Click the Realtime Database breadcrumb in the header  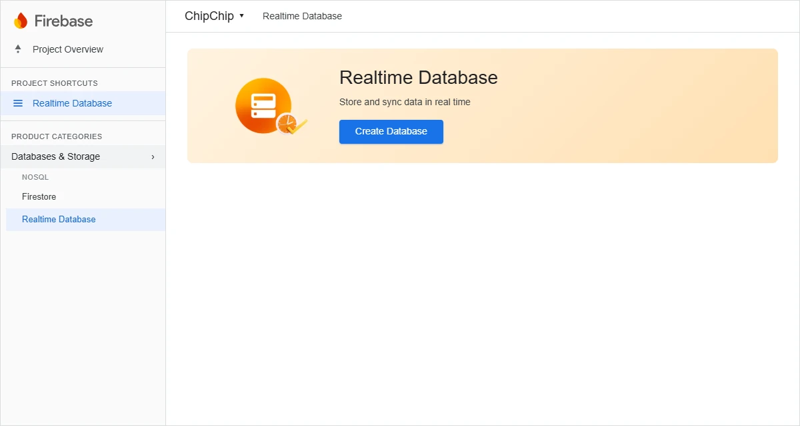click(302, 16)
